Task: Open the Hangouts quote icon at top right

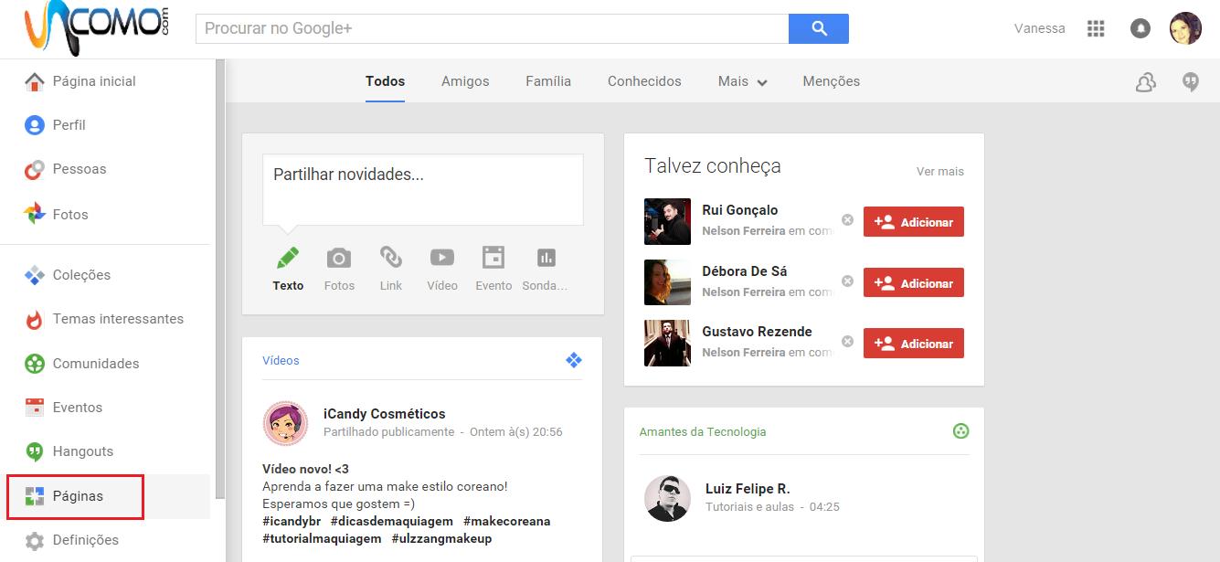Action: [x=1190, y=82]
